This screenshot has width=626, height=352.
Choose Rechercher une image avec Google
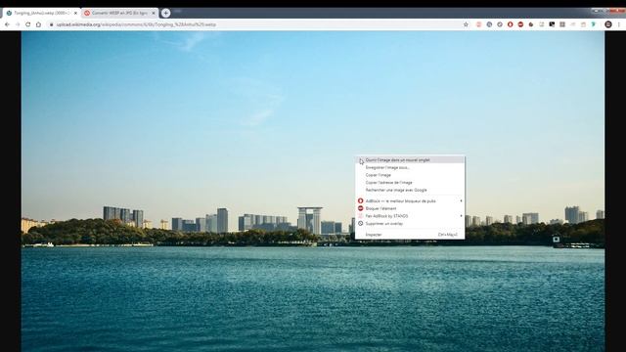410,191
